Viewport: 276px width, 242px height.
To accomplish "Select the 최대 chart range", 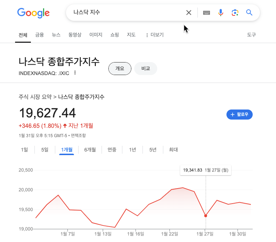I will point(173,150).
